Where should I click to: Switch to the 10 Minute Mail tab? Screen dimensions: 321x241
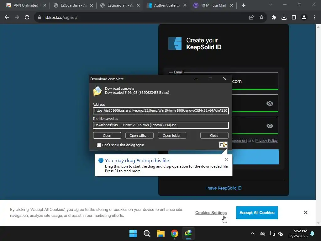pos(213,5)
